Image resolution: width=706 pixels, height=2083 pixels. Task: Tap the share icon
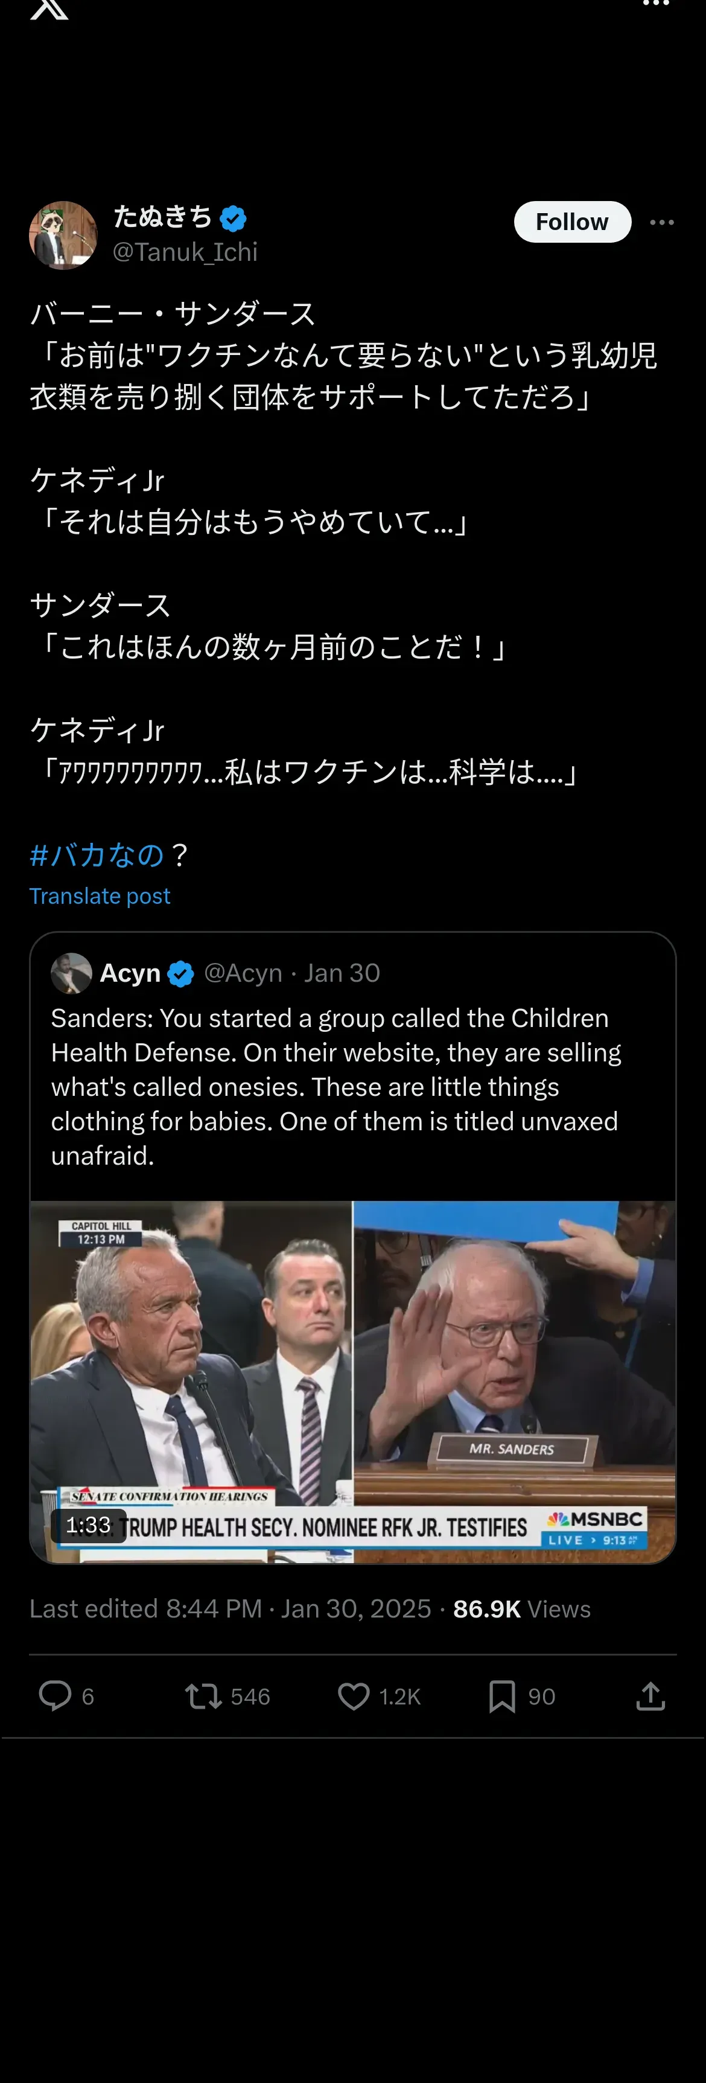point(650,1695)
